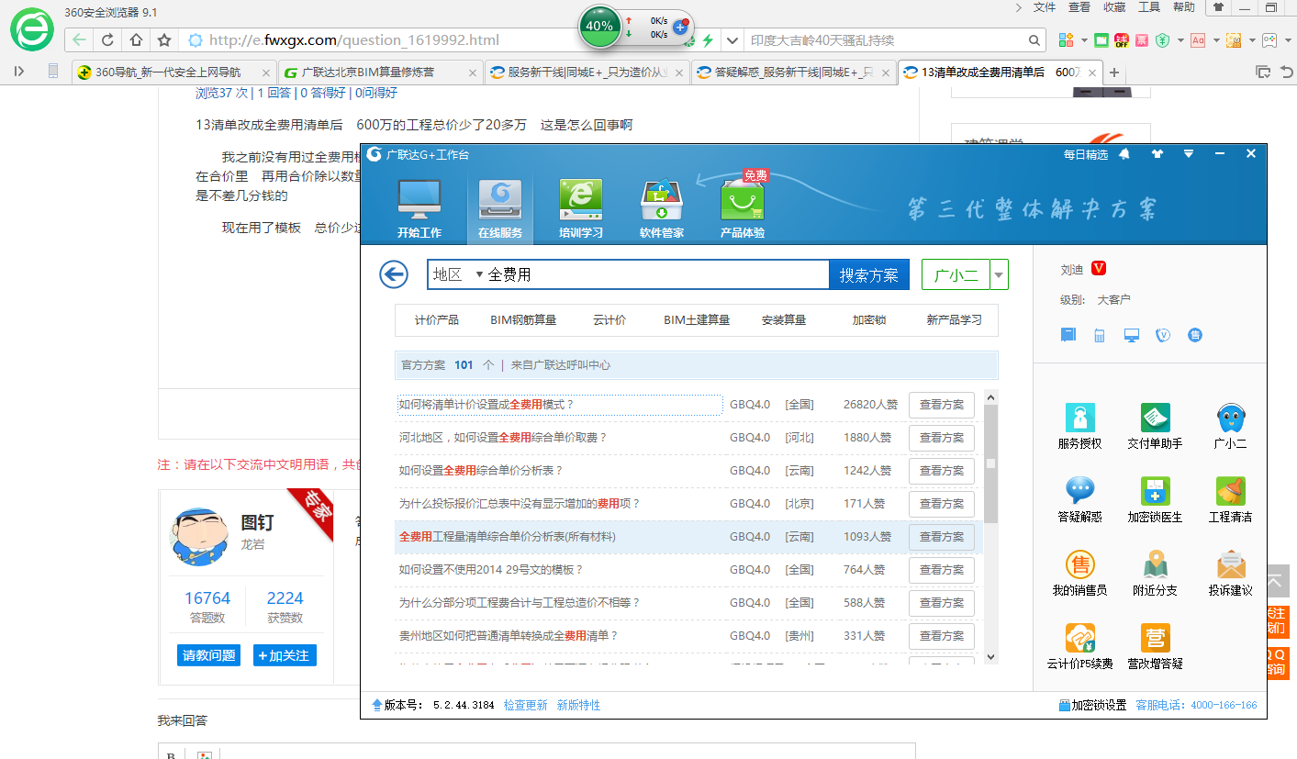Viewport: 1297px width, 759px height.
Task: Open 营改增答疑
Action: tap(1155, 647)
